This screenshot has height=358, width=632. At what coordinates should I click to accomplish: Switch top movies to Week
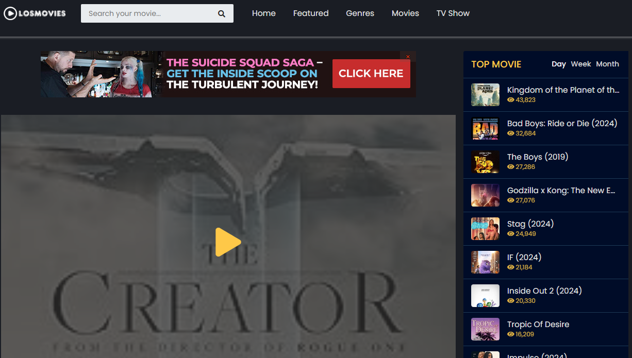click(581, 64)
